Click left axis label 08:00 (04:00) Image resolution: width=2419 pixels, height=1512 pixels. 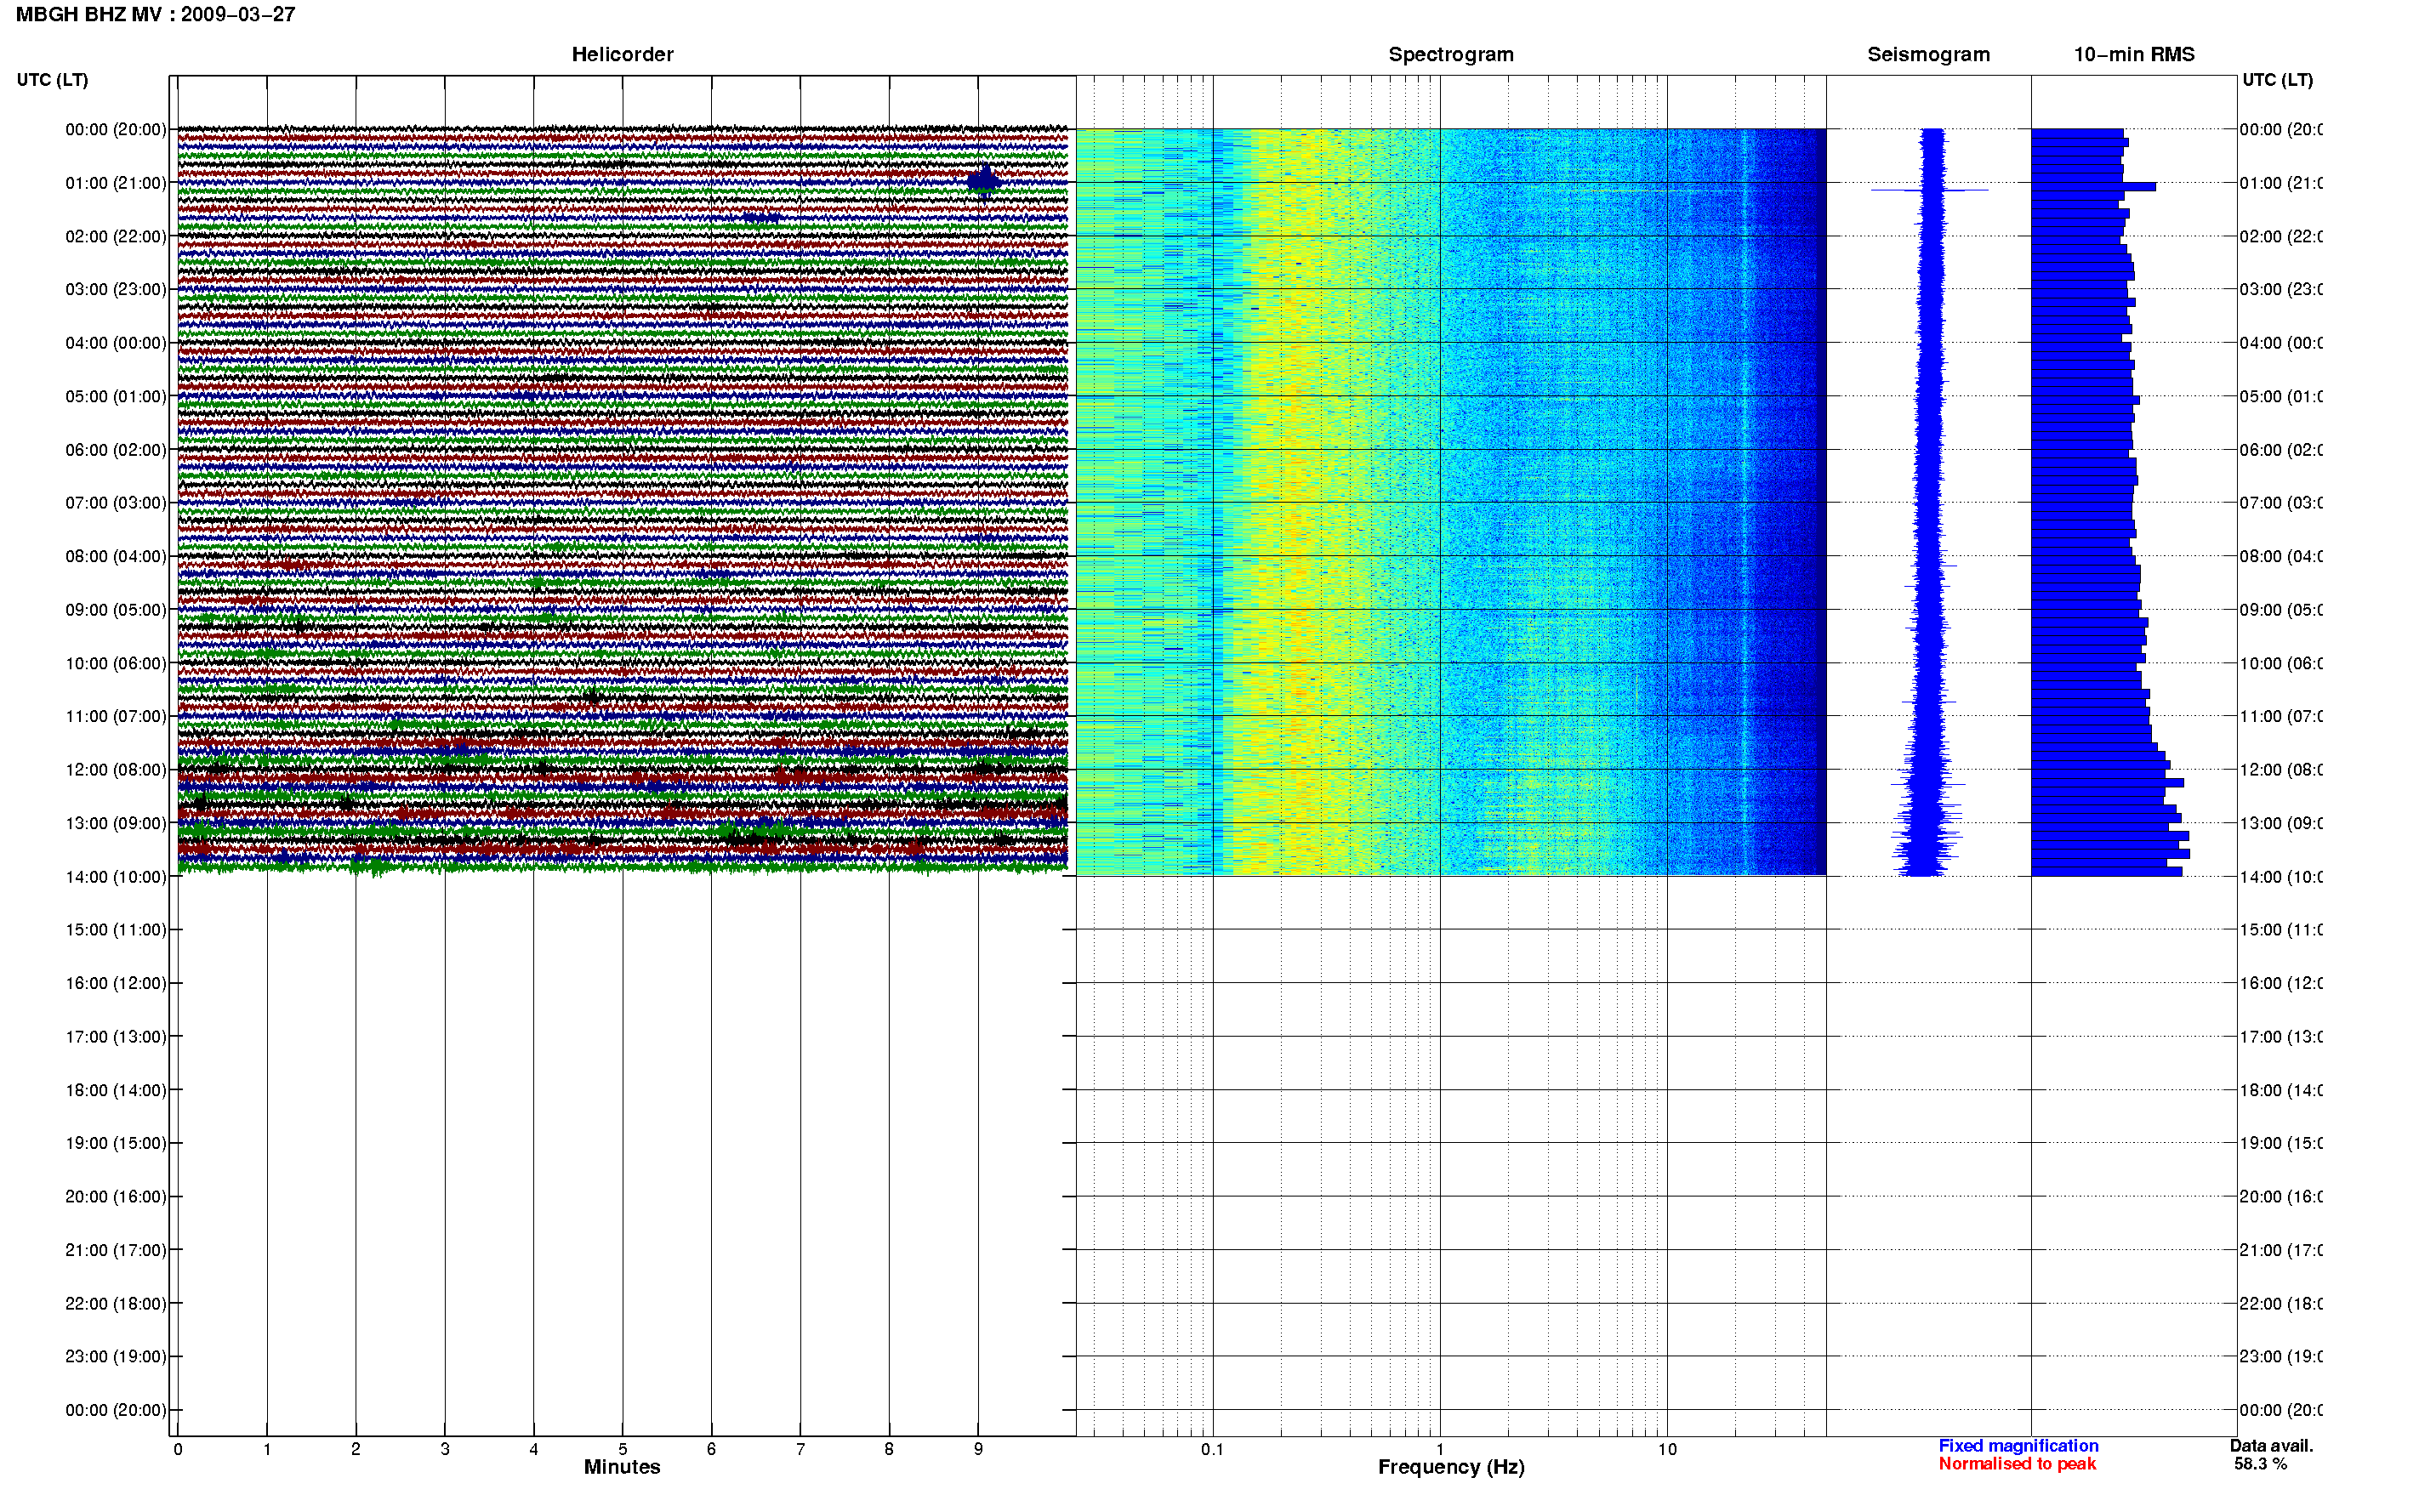coord(116,557)
